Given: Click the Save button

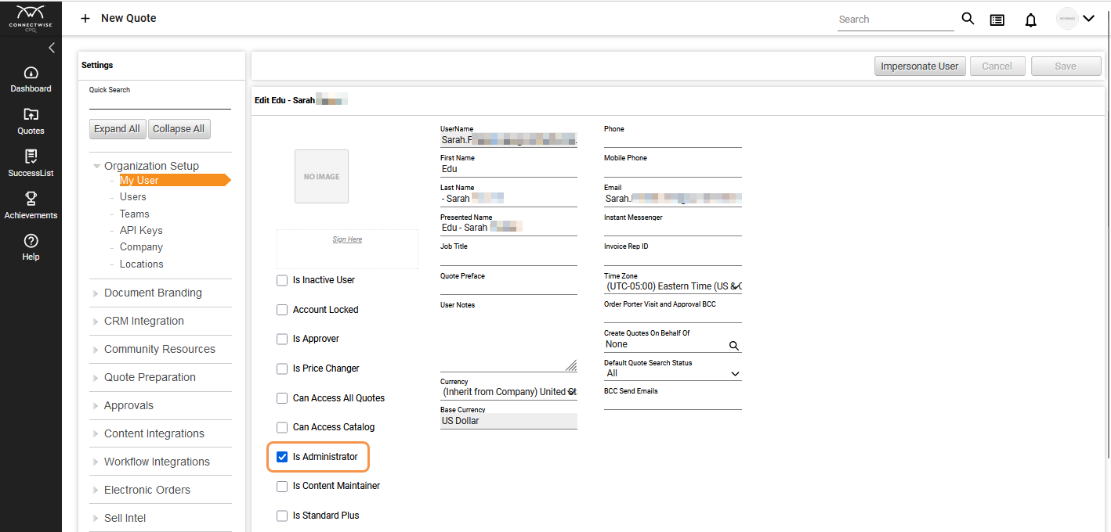Looking at the screenshot, I should tap(1066, 66).
